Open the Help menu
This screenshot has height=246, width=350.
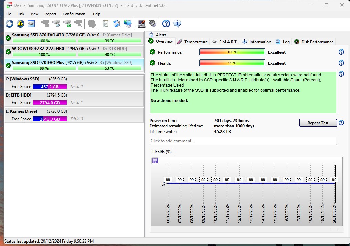pos(96,14)
